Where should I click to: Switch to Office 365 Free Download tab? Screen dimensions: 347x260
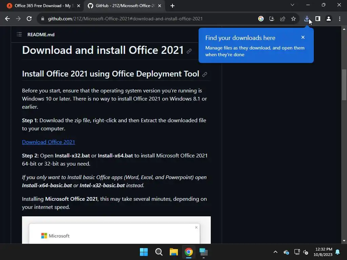point(42,6)
